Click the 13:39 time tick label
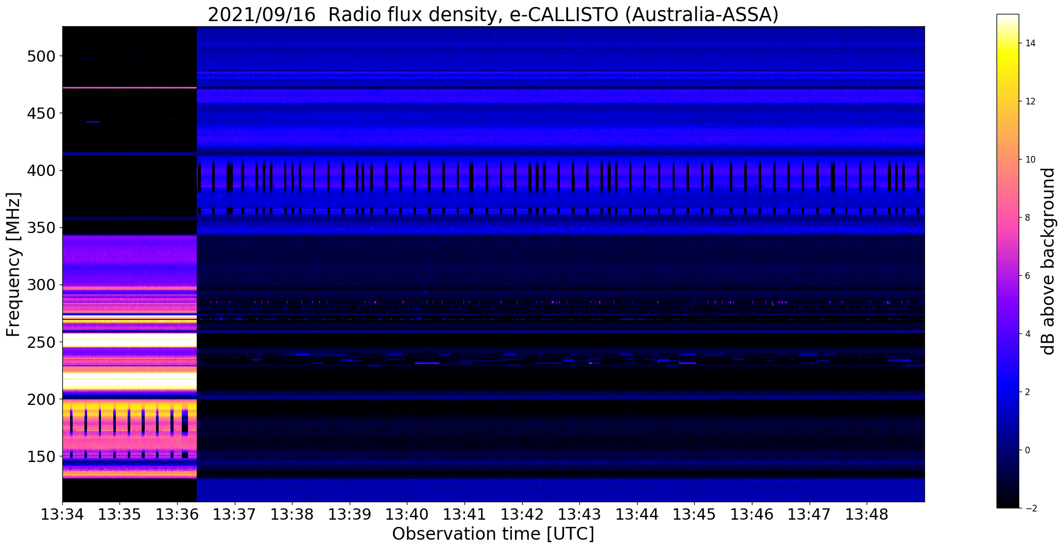The width and height of the screenshot is (1064, 549). coord(350,515)
